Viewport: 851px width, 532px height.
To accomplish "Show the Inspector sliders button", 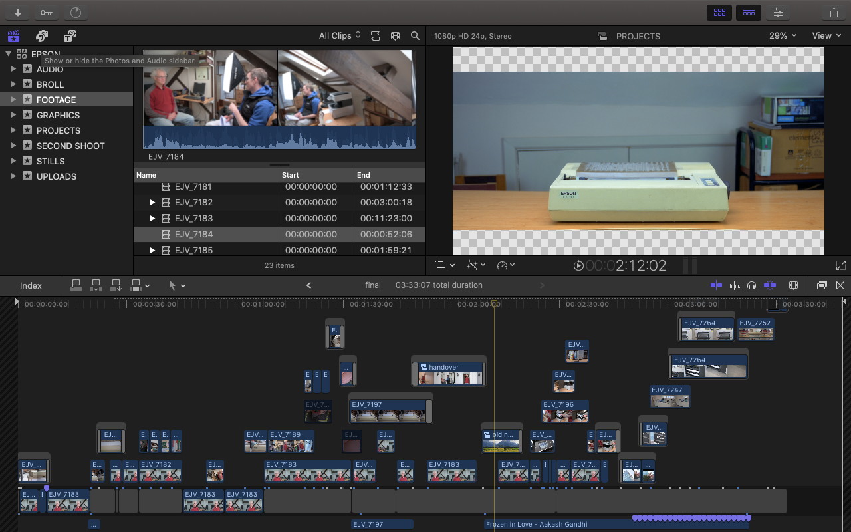I will 779,13.
